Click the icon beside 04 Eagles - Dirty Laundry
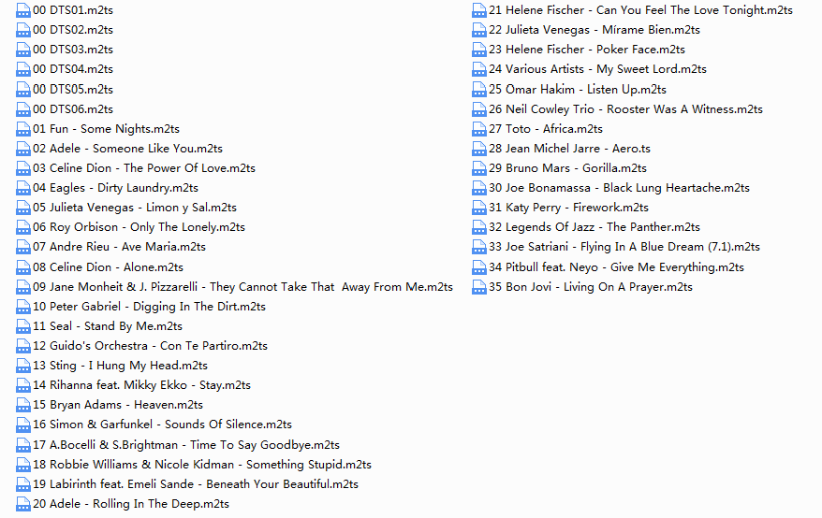The image size is (822, 518). 23,188
